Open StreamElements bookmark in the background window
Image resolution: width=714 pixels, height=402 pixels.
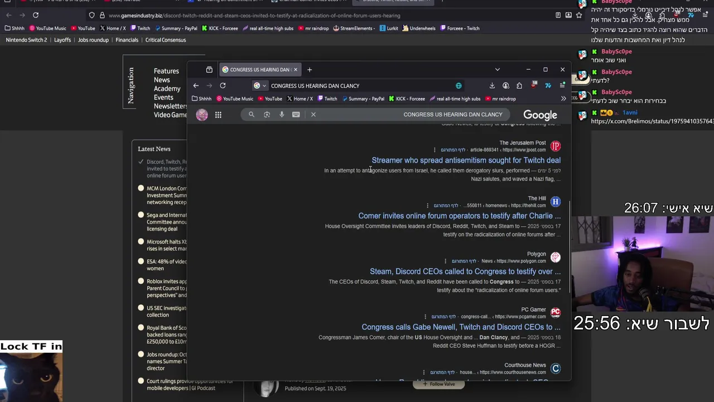354,28
